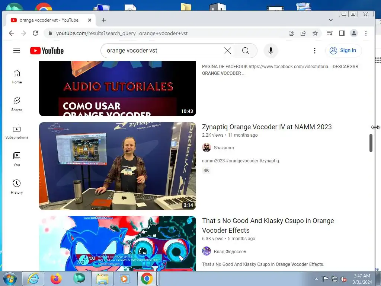Screen dimensions: 381x286
Task: Open the Windows Start menu
Action: 10,279
